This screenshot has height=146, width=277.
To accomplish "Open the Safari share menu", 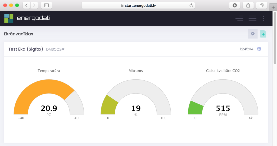I will coord(248,5).
